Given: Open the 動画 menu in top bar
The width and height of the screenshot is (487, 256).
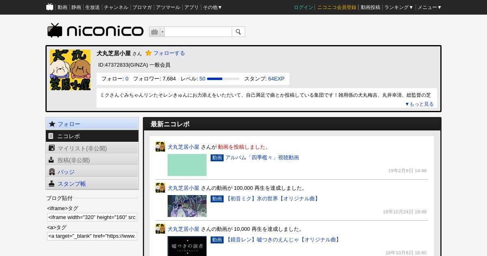Looking at the screenshot, I should (62, 7).
